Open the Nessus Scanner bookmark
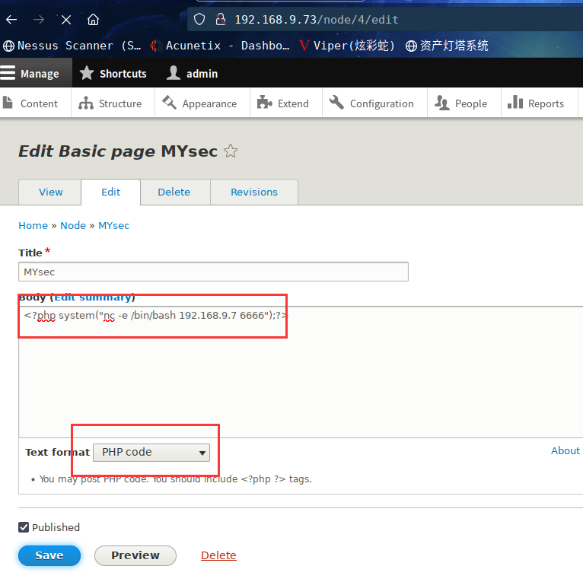583x582 pixels. 72,46
